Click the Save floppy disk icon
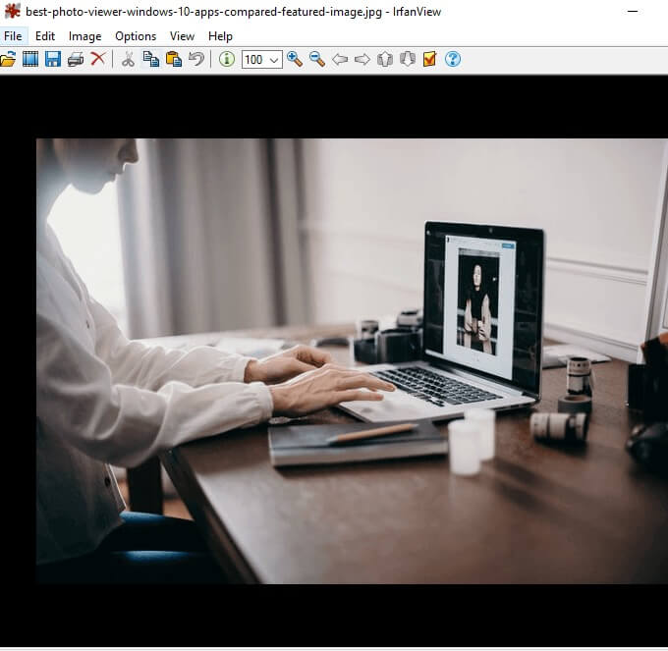Viewport: 668px width, 651px height. click(x=53, y=59)
